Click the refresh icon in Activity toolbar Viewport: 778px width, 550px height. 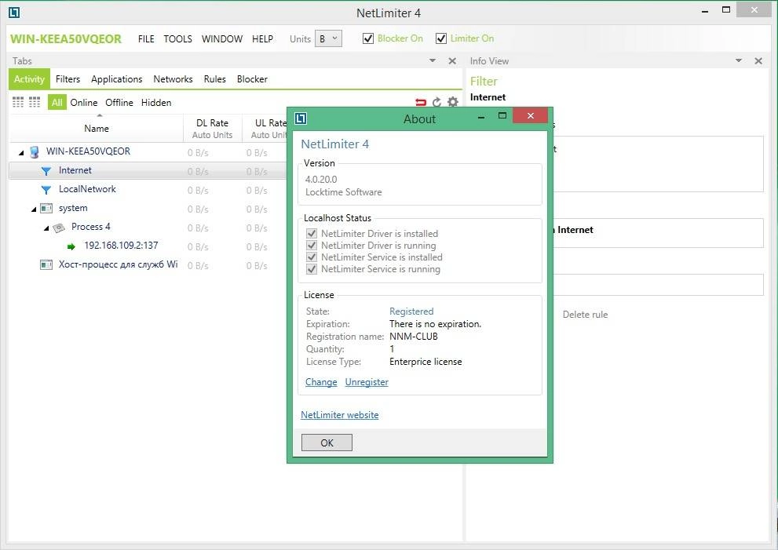tap(436, 102)
